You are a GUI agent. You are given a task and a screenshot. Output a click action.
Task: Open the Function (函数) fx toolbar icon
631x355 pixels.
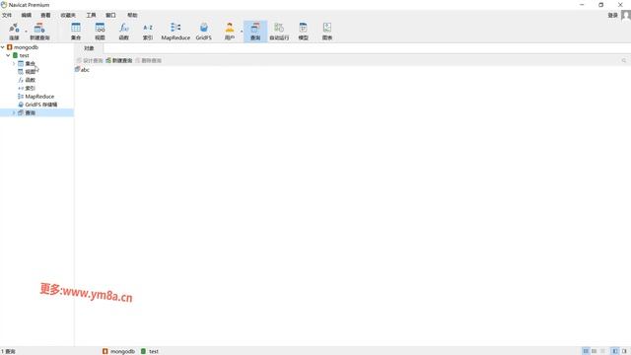coord(124,32)
